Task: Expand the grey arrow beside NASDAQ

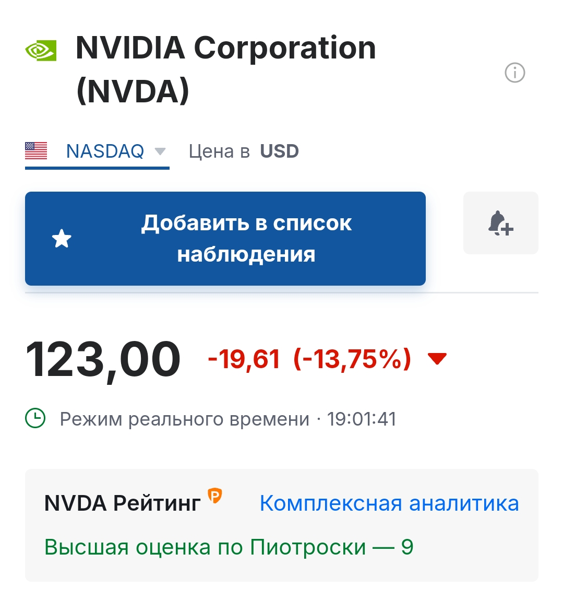Action: tap(160, 151)
